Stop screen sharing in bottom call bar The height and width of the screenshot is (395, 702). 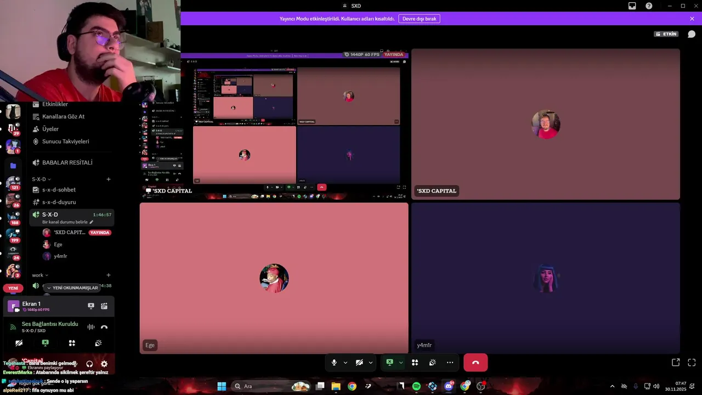click(x=389, y=363)
